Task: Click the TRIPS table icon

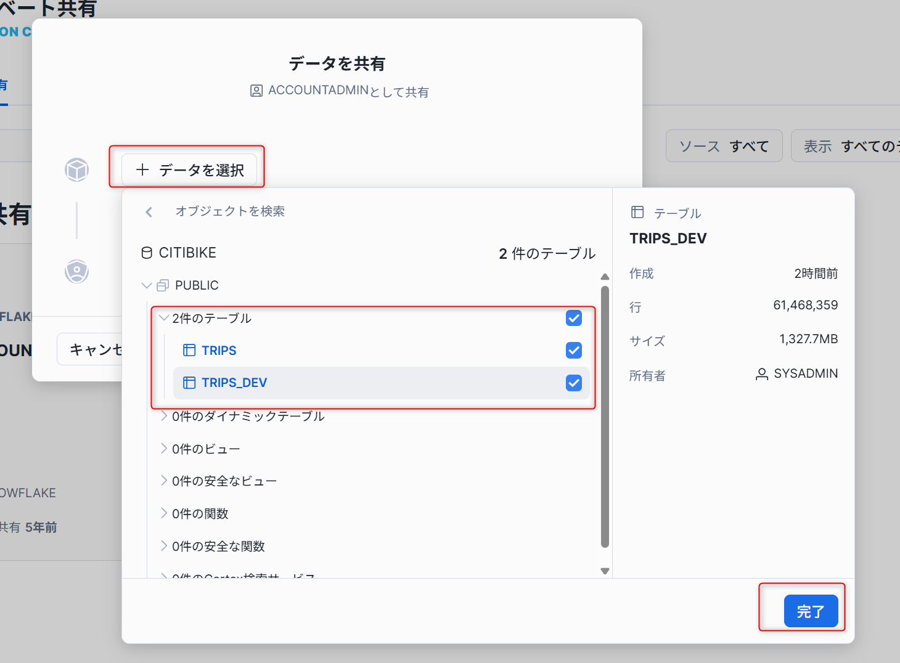Action: [x=189, y=350]
